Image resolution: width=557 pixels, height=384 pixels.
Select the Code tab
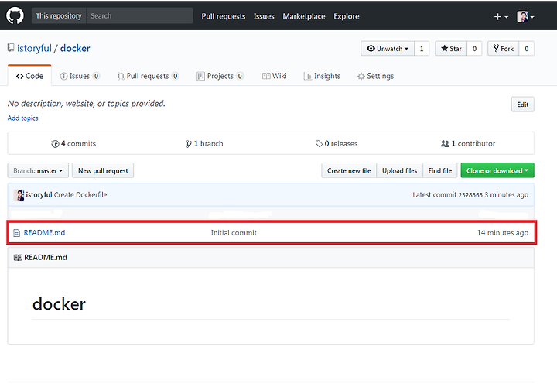pos(29,76)
